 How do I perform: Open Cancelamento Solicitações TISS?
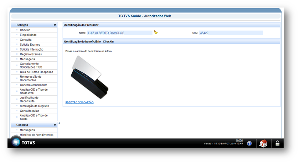pos(31,66)
